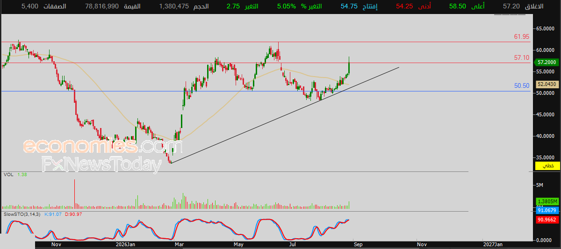Click the blue 91.0679 stochastic K tag
Viewport: 561px width, 249px height.
pos(547,211)
